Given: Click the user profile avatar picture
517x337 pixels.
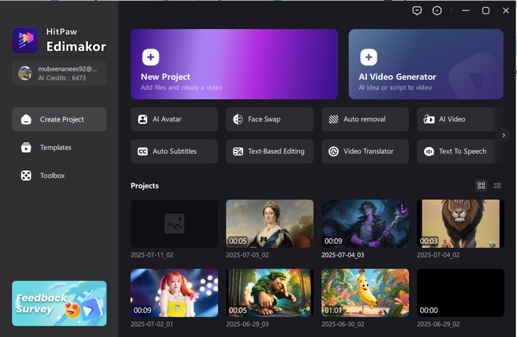Looking at the screenshot, I should tap(25, 74).
